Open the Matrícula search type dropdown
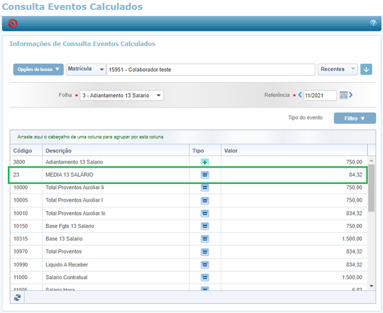Image resolution: width=383 pixels, height=313 pixels. pos(86,69)
